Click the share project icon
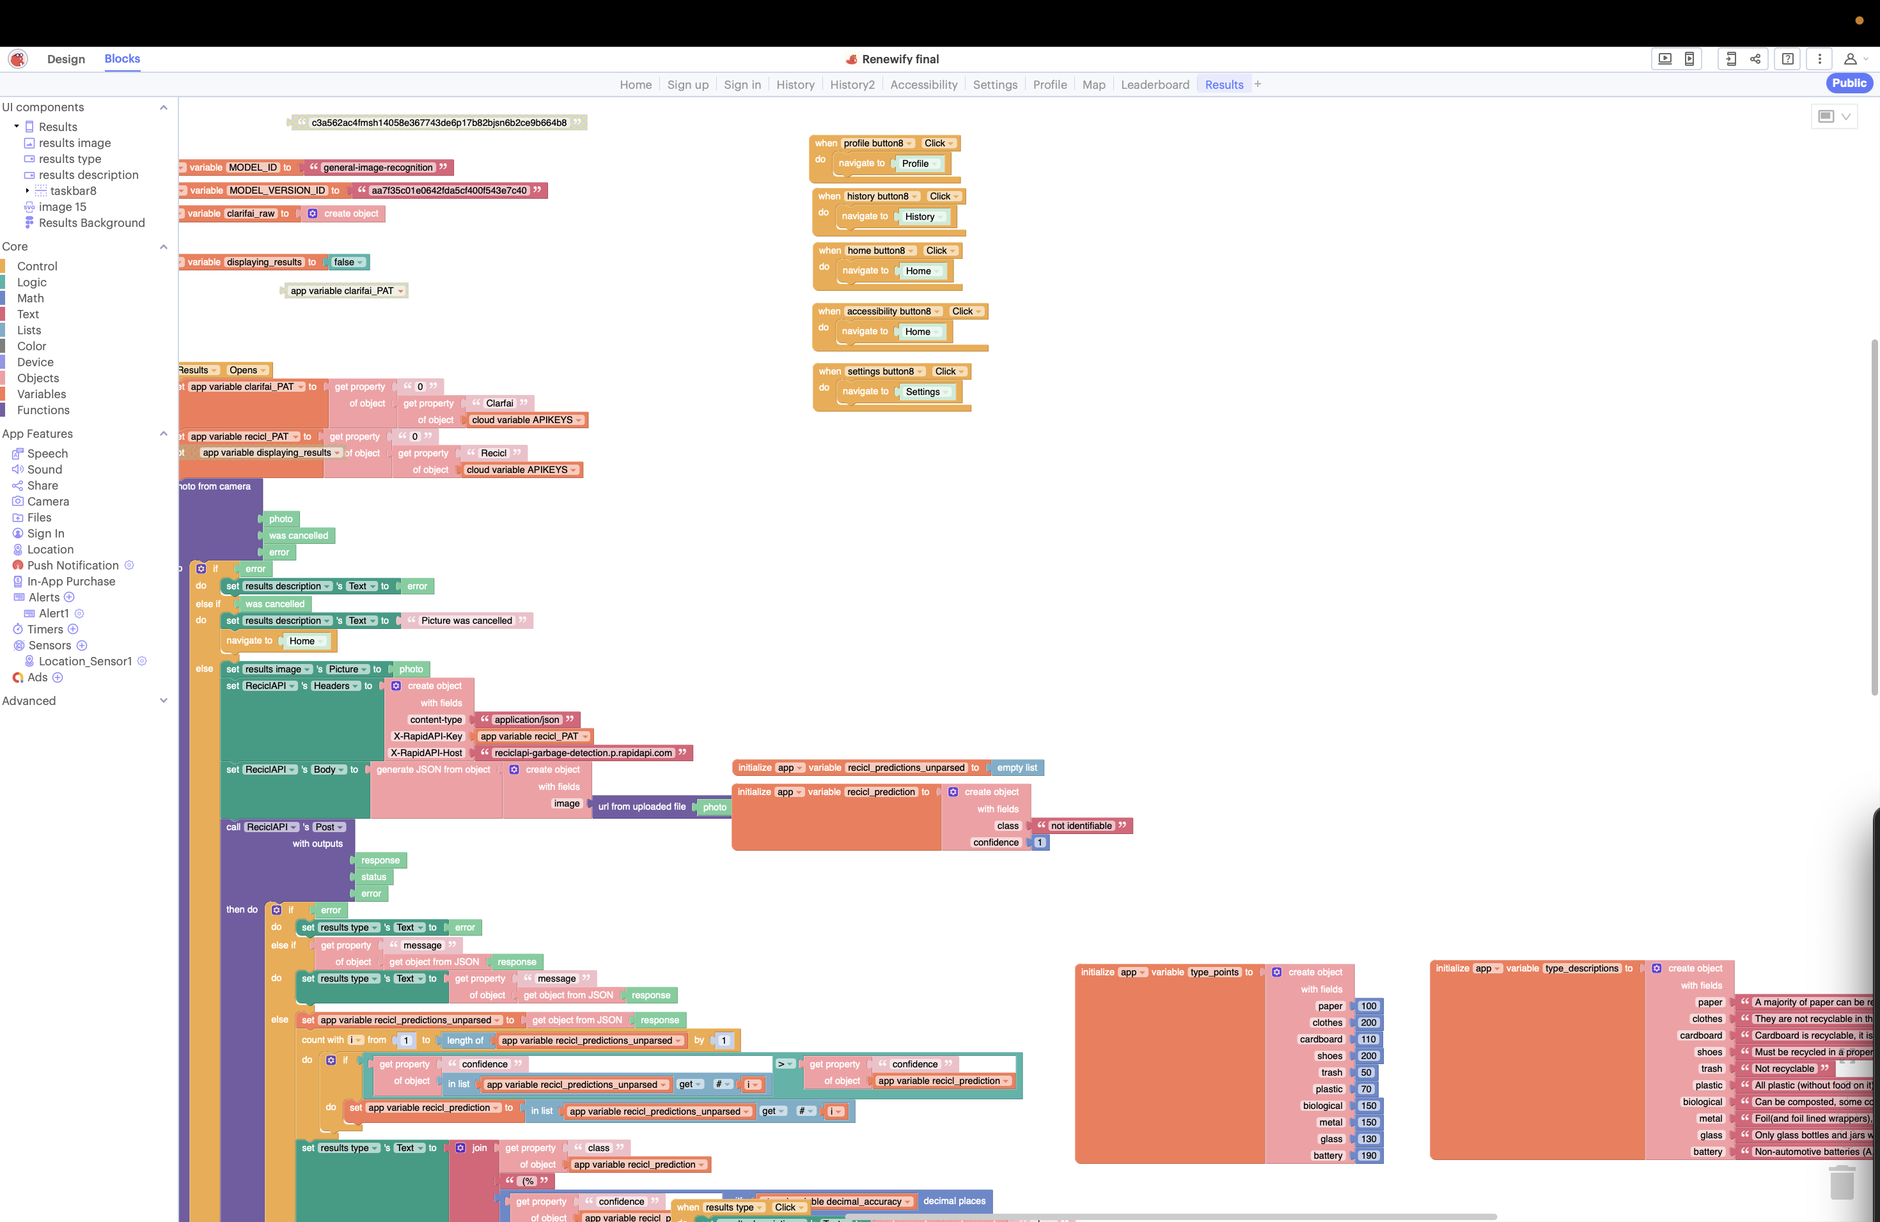The width and height of the screenshot is (1880, 1222). tap(1755, 58)
